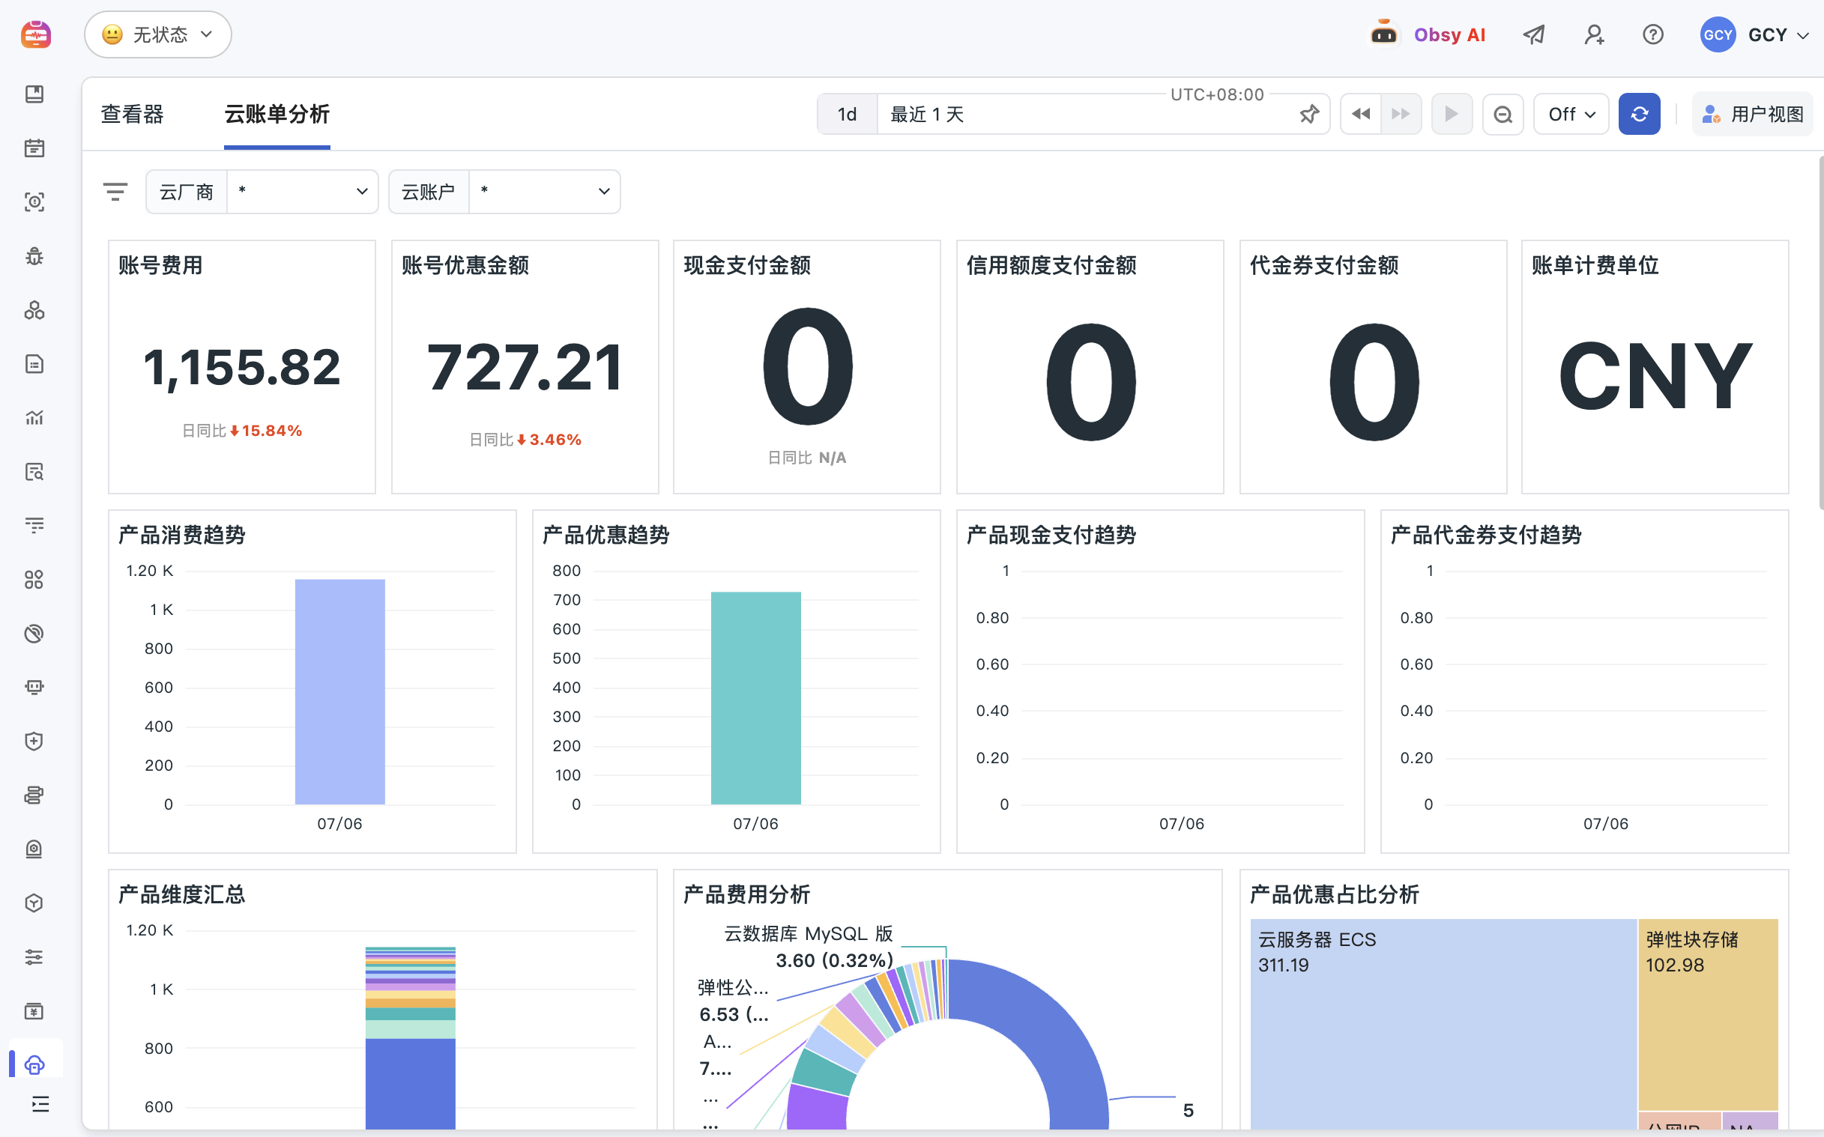The height and width of the screenshot is (1137, 1824).
Task: Click the 现金支付金额 card title
Action: [x=747, y=264]
